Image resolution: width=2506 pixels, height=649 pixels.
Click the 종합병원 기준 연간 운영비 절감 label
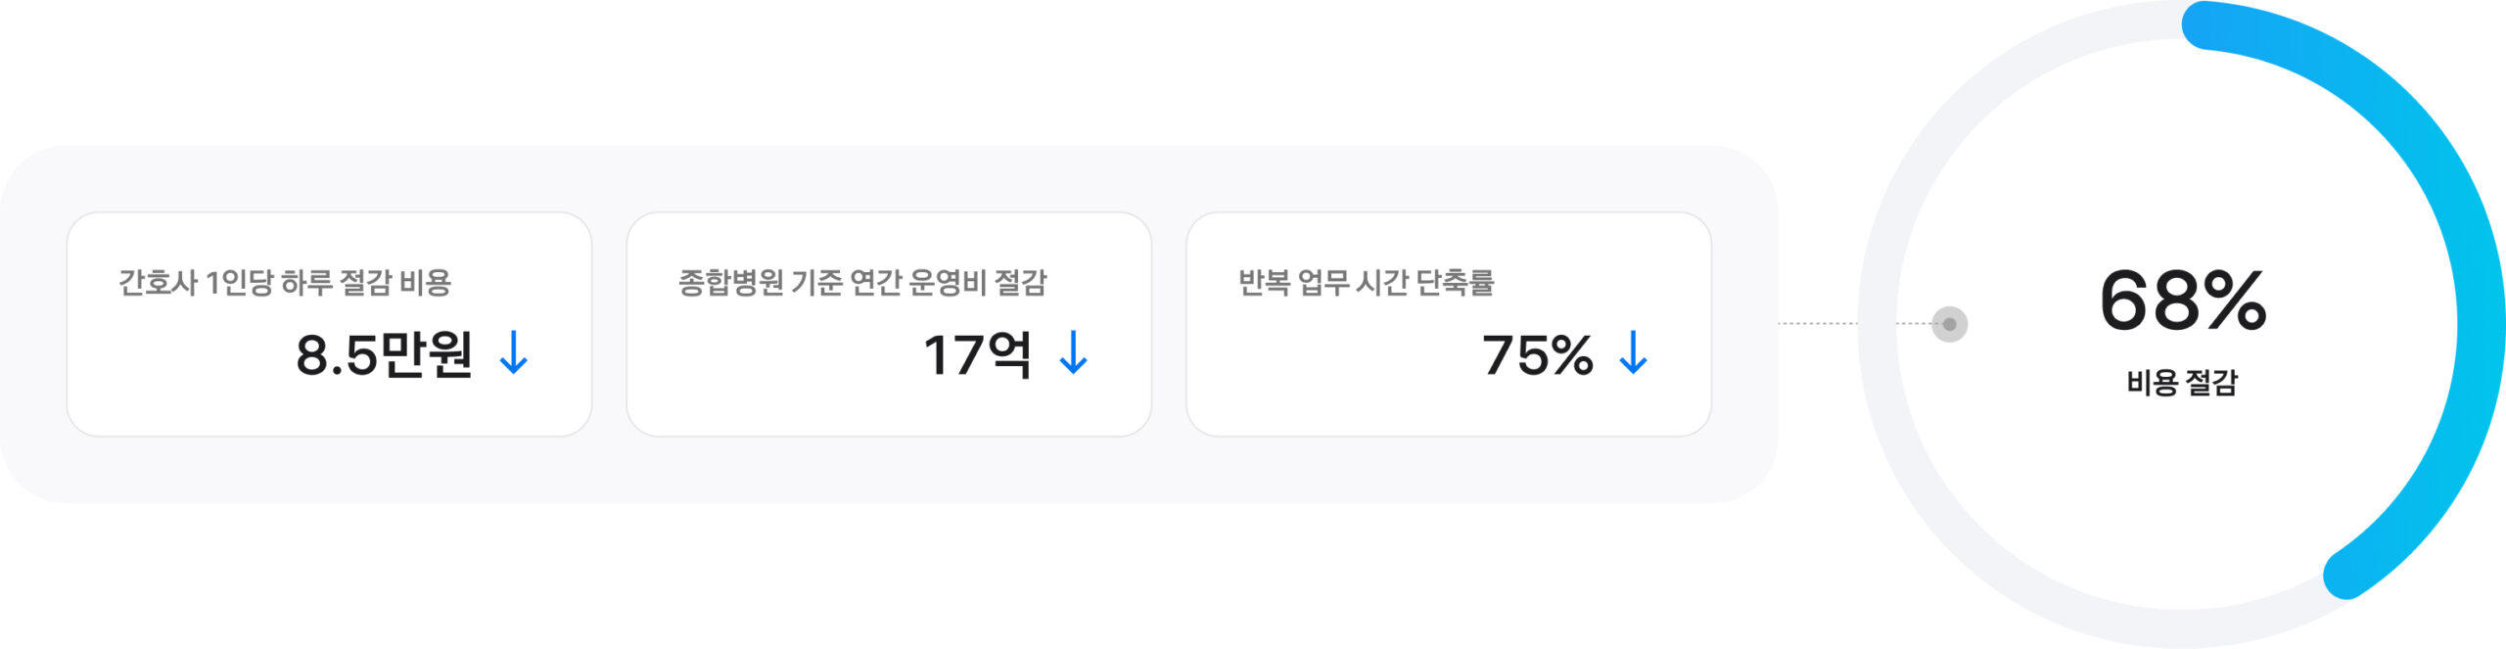point(862,283)
